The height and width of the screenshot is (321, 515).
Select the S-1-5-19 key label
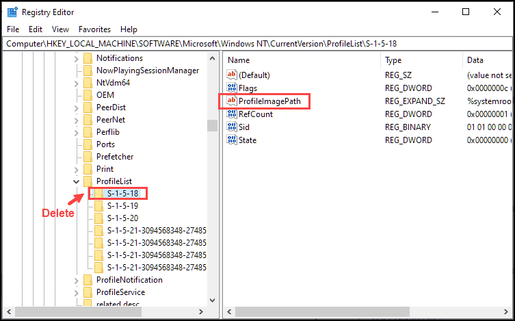pyautogui.click(x=123, y=206)
